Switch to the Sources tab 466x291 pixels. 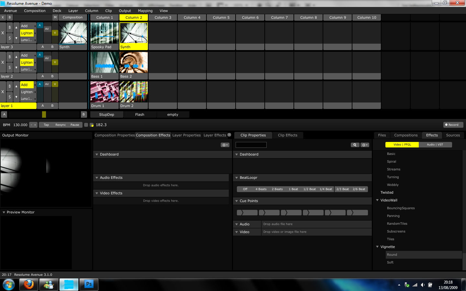click(453, 135)
